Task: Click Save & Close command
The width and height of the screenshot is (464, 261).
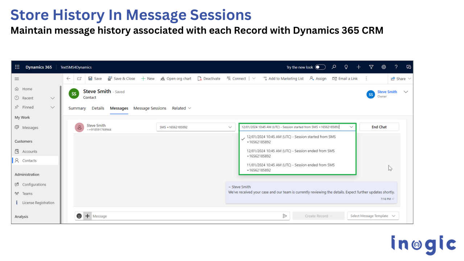Action: pyautogui.click(x=121, y=79)
